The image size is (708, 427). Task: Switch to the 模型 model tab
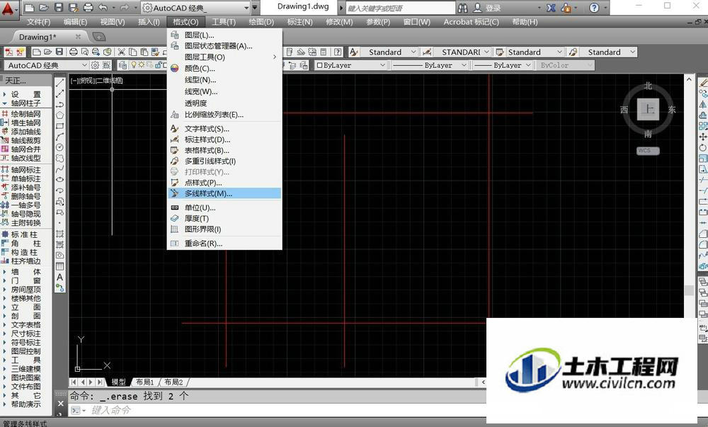pyautogui.click(x=119, y=382)
